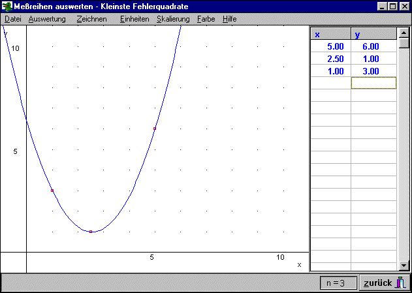The image size is (412, 293).
Task: Open the Farbe menu
Action: (x=206, y=19)
